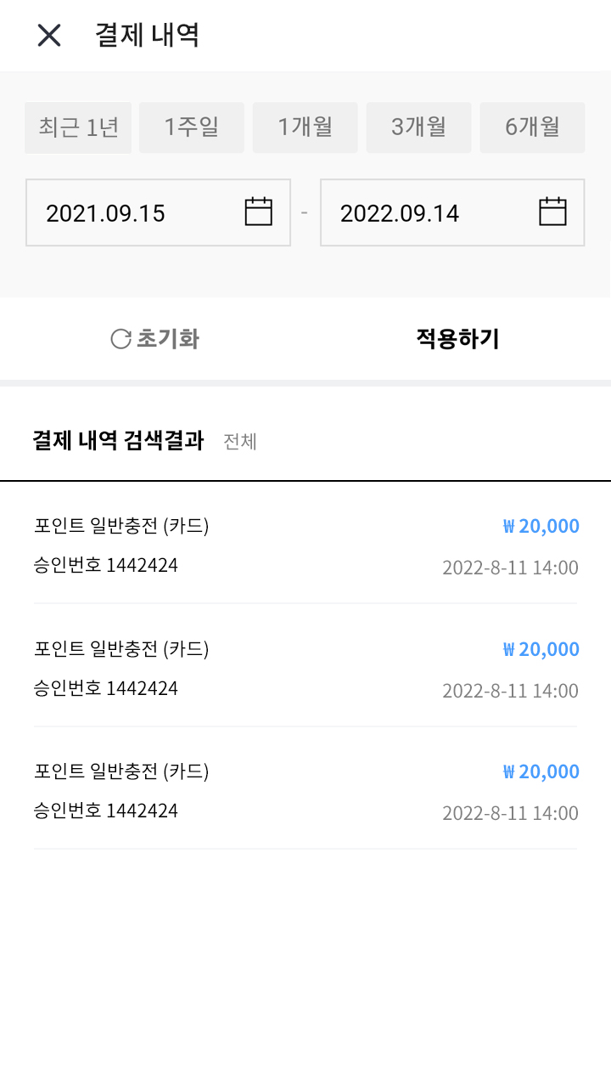Image resolution: width=611 pixels, height=1068 pixels.
Task: Click the refresh icon beside 초기화
Action: [121, 339]
